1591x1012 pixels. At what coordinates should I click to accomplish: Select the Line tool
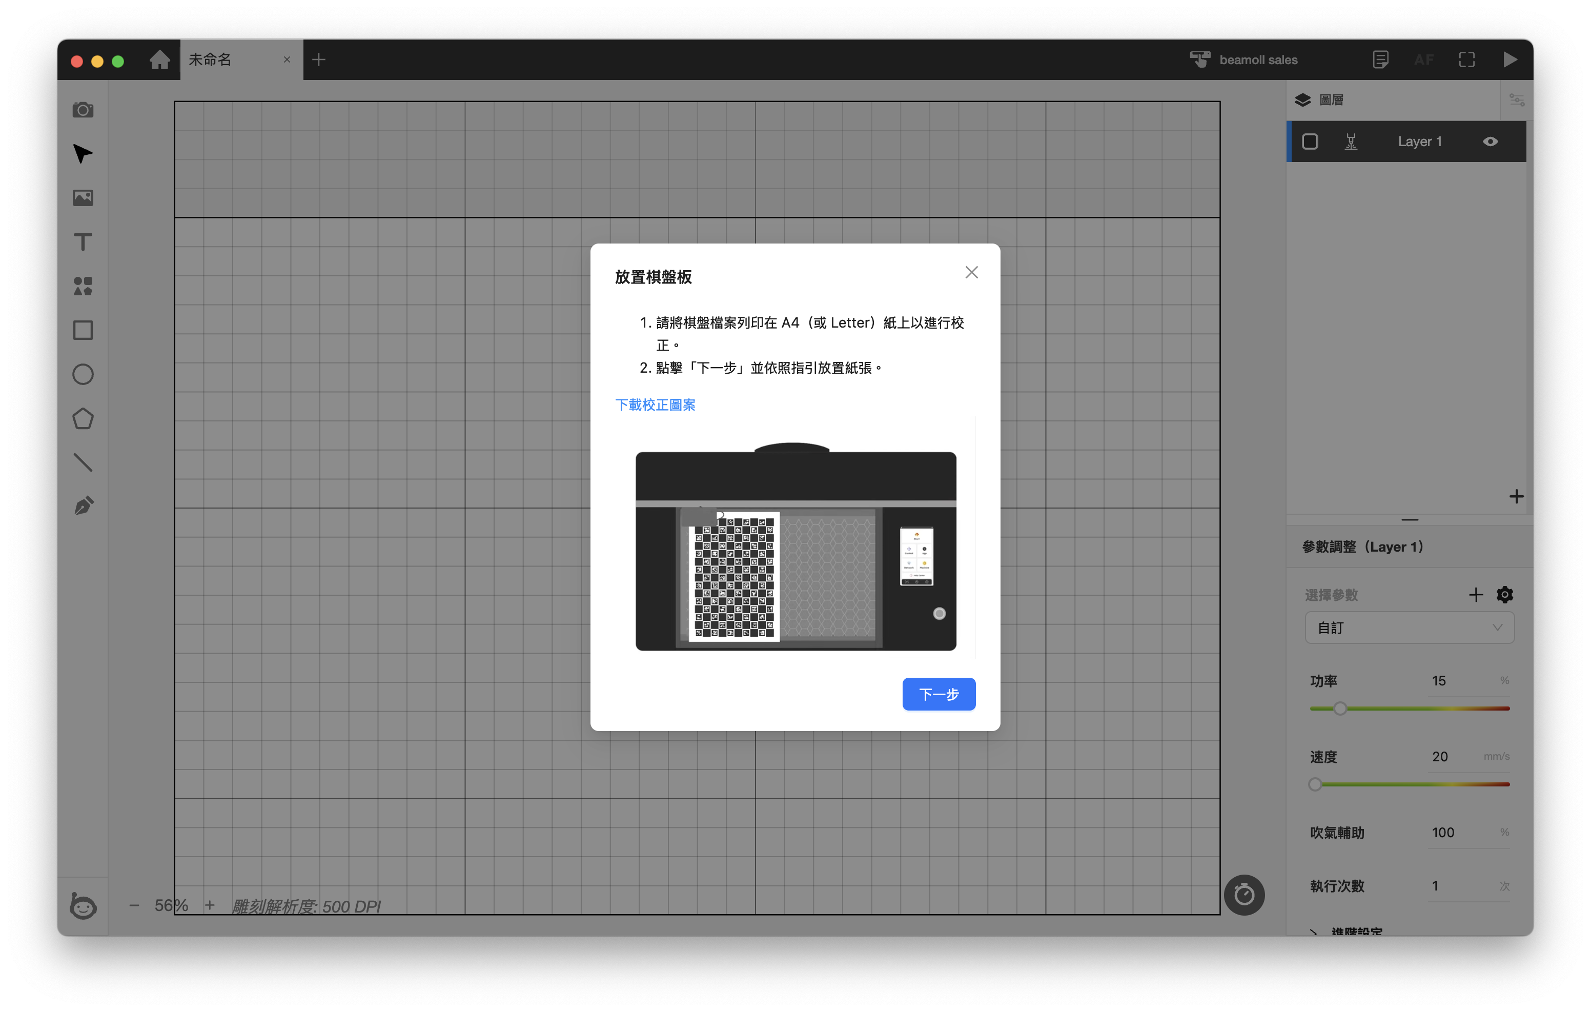(x=83, y=462)
